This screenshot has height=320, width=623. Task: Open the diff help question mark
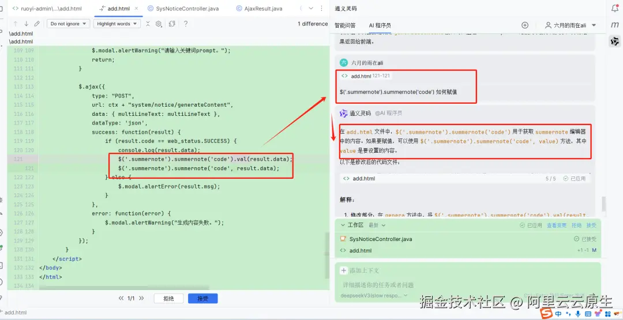185,24
